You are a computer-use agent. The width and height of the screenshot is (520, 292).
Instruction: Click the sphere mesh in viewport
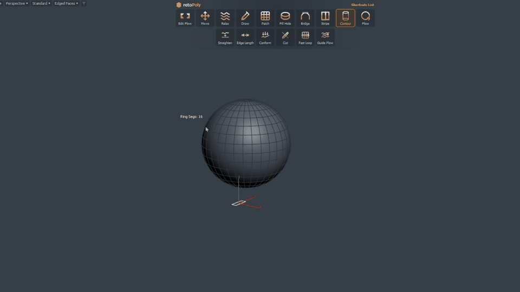(246, 143)
